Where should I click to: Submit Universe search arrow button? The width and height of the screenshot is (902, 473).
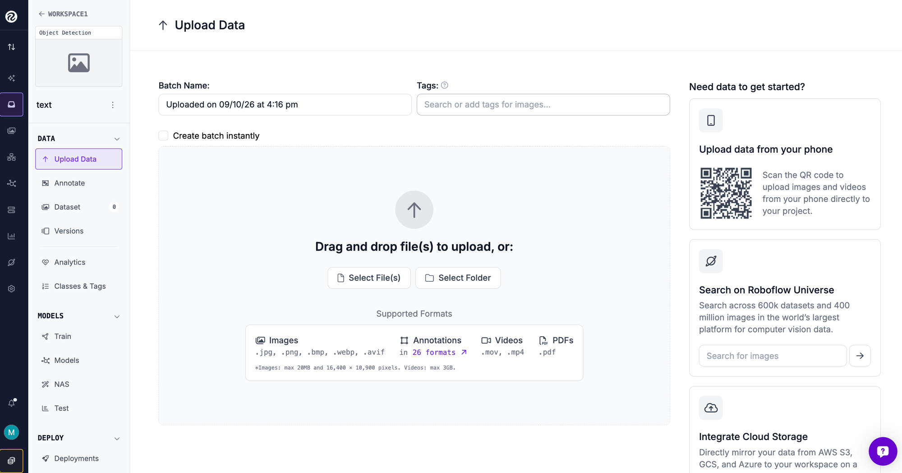[x=860, y=356]
